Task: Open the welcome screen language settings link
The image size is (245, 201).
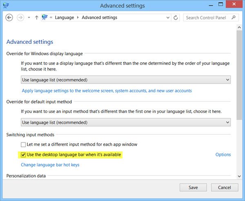Action: pyautogui.click(x=107, y=90)
